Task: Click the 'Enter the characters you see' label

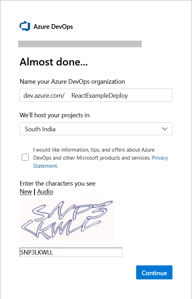Action: click(x=57, y=183)
